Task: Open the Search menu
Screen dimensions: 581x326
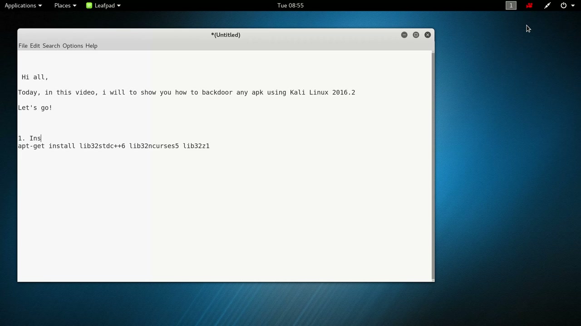Action: coord(51,46)
